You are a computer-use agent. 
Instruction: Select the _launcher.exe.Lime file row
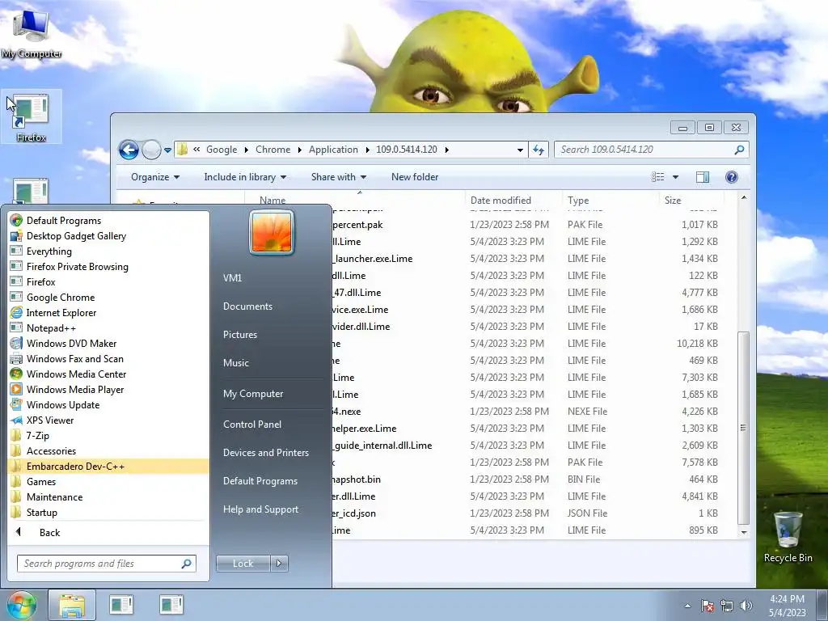coord(526,258)
